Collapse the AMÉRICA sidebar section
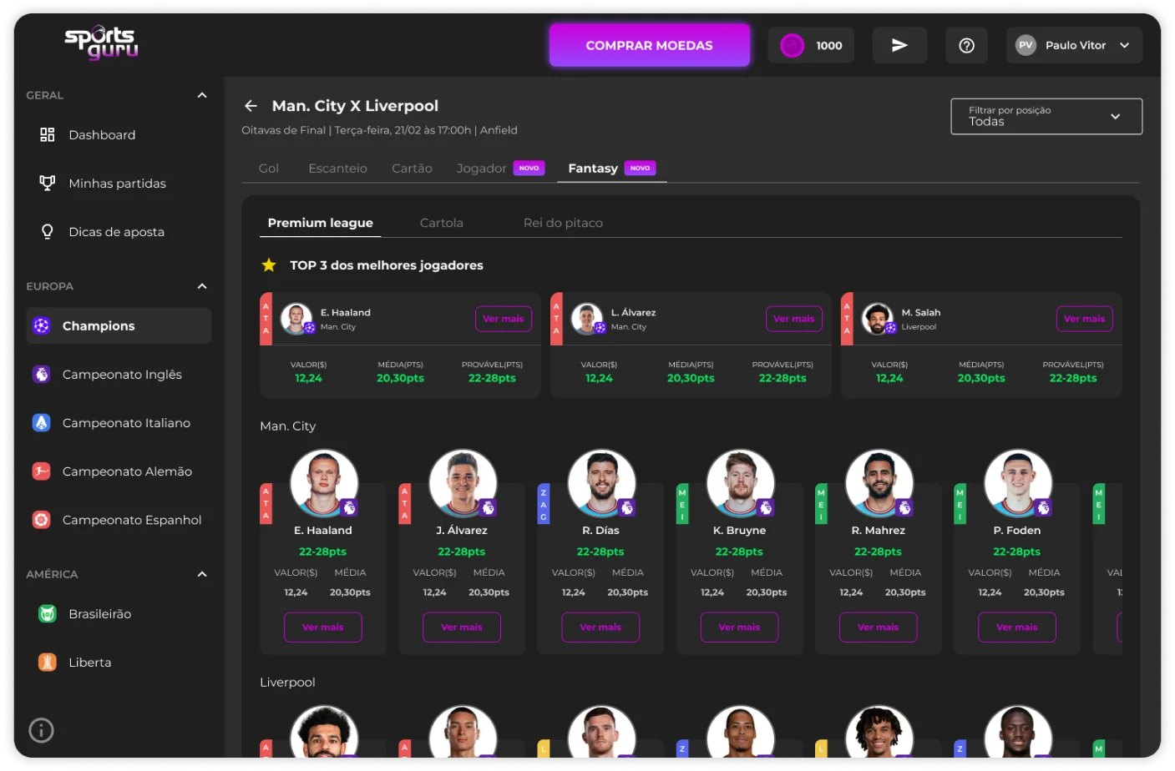The height and width of the screenshot is (771, 1175). click(202, 574)
